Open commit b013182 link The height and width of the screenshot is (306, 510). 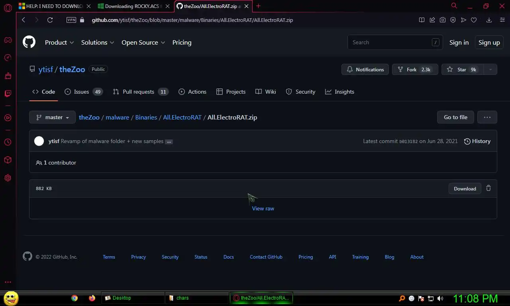pos(408,141)
